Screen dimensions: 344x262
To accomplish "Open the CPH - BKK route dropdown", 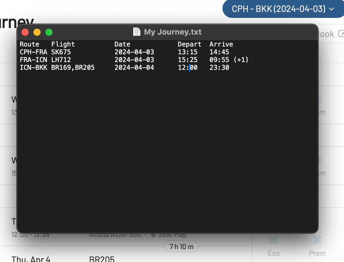I will click(283, 9).
